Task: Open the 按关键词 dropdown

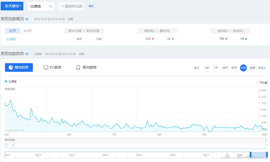Action: click(12, 6)
